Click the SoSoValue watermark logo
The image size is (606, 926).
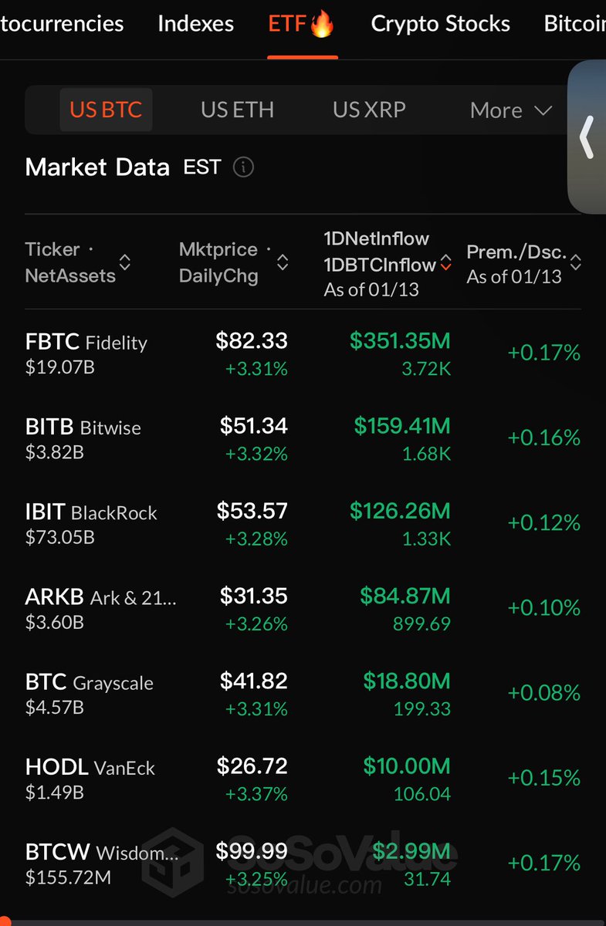171,858
